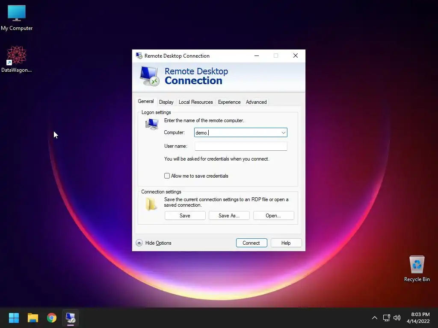Switch to the Local Resources tab
Viewport: 438px width, 328px height.
tap(196, 102)
